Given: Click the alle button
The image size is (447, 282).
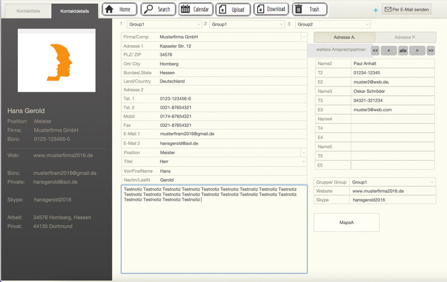Looking at the screenshot, I should [403, 50].
